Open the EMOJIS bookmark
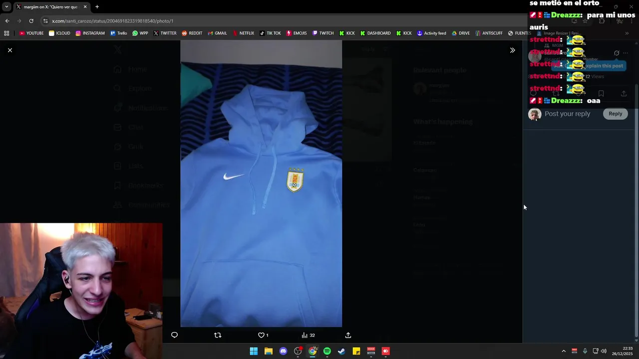639x359 pixels. pyautogui.click(x=297, y=33)
